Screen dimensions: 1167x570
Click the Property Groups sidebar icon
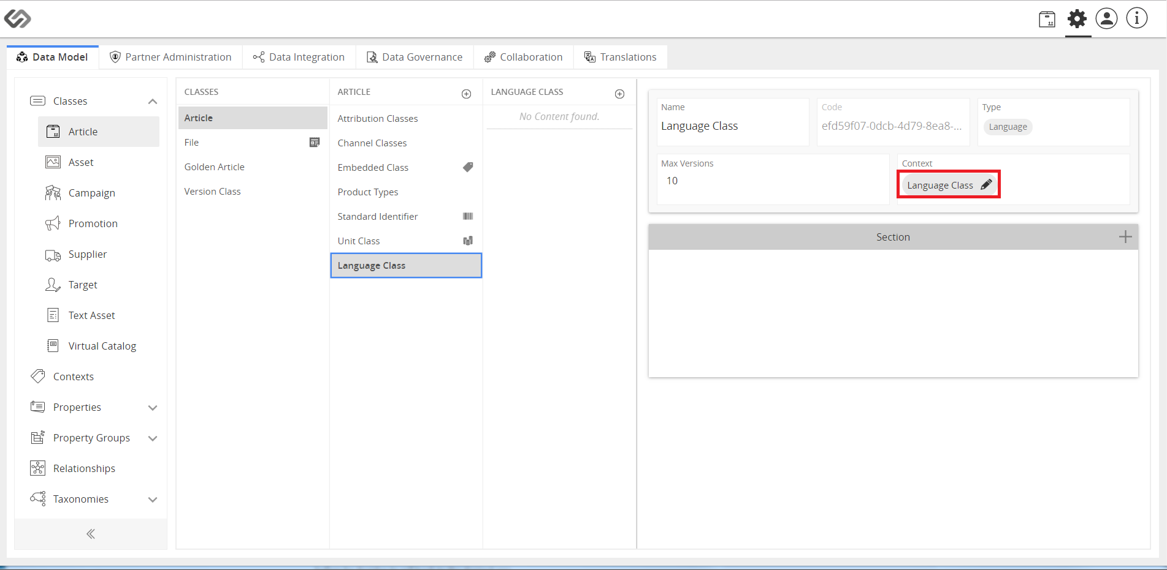pyautogui.click(x=37, y=437)
